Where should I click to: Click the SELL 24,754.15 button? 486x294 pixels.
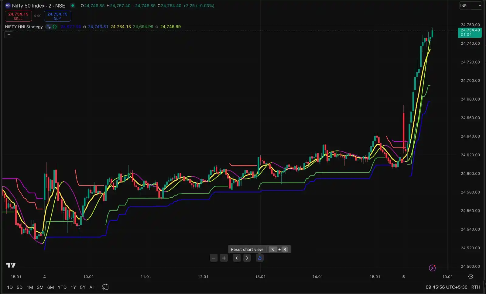click(18, 16)
